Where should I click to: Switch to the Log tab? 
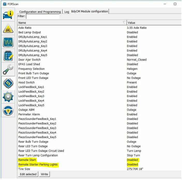point(67,12)
